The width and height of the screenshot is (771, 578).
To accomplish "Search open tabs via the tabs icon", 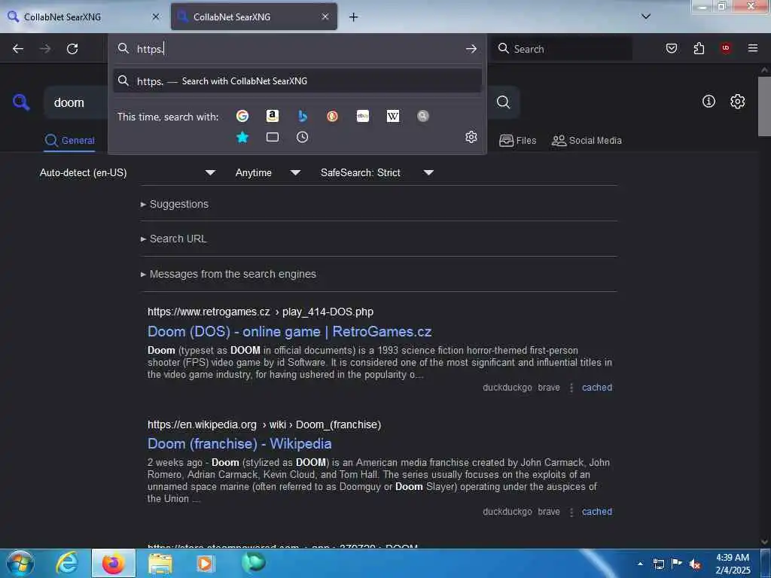I will point(273,137).
